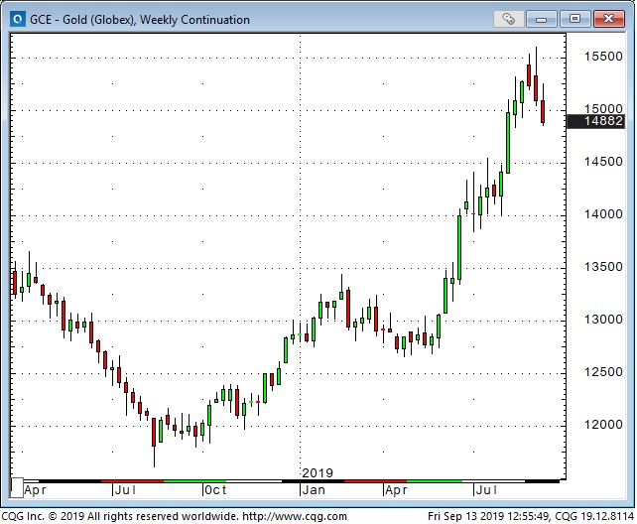Click the 13500 price axis label
637x524 pixels.
603,267
